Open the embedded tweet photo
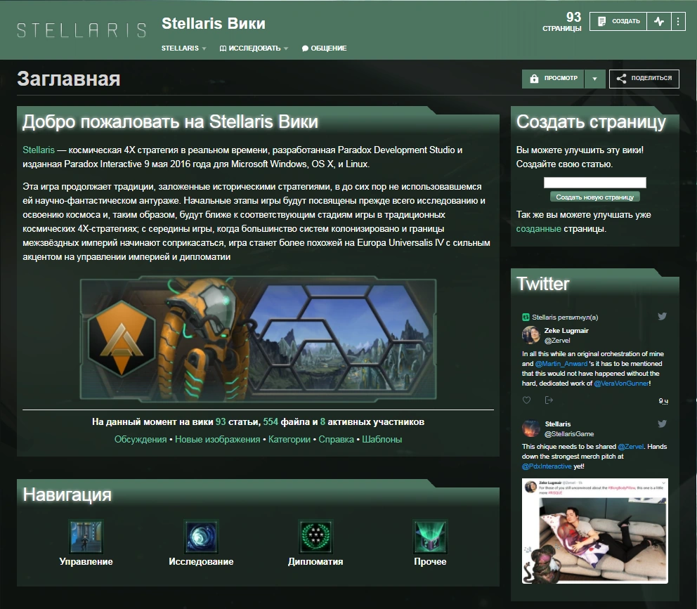This screenshot has width=697, height=609. point(594,531)
